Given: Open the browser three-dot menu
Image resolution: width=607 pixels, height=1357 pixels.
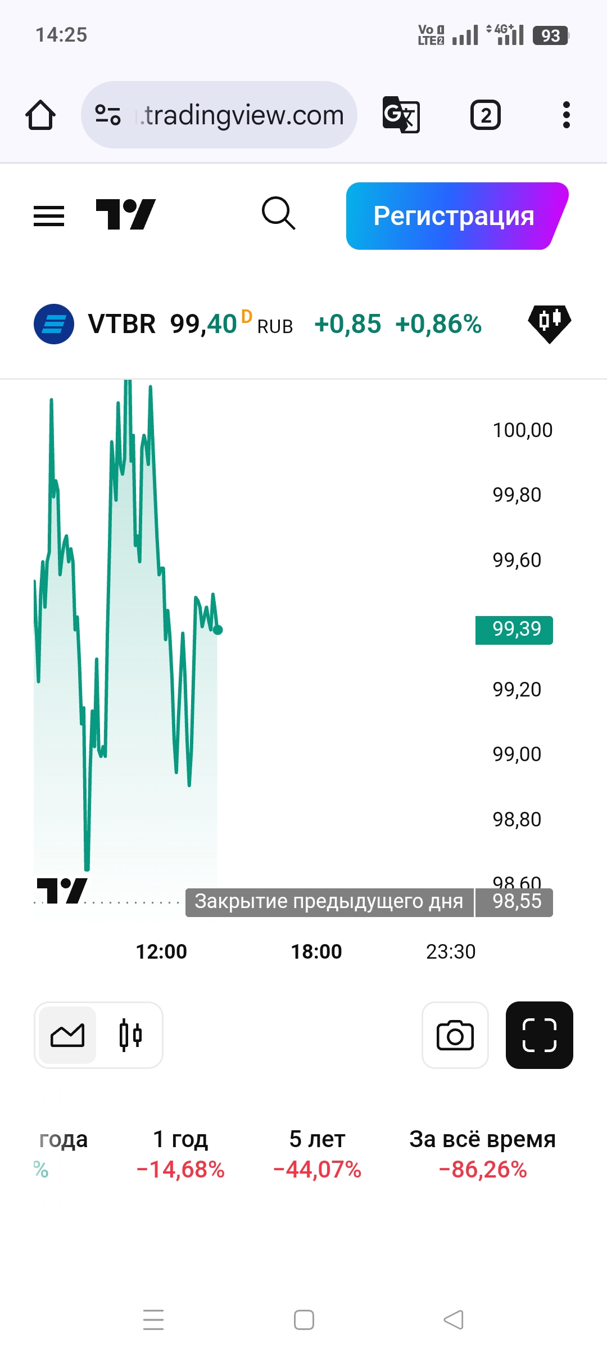Looking at the screenshot, I should click(566, 115).
